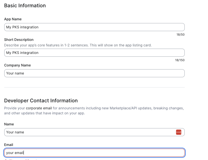208x160 pixels.
Task: Click the bold 'corporate email' text
Action: 39,108
